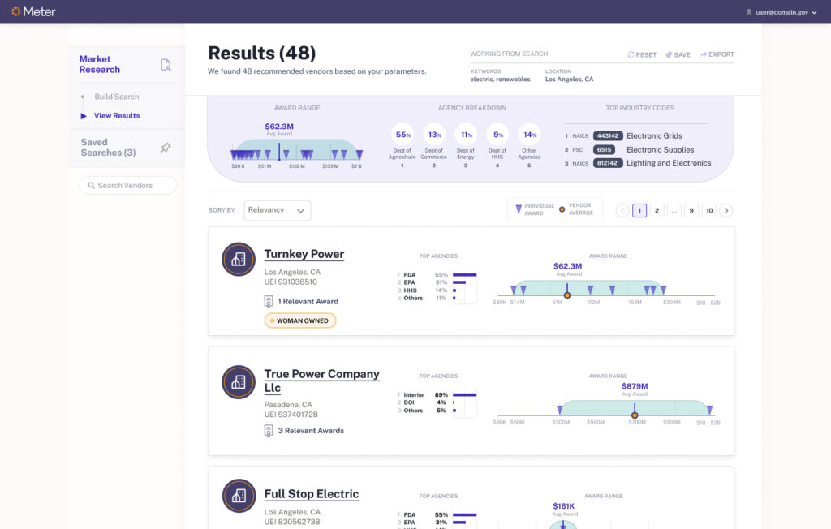Open Build Search step
831x529 pixels.
[116, 97]
